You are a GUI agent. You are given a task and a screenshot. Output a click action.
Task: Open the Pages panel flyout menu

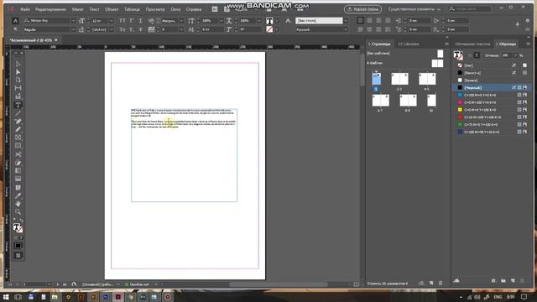coord(446,44)
